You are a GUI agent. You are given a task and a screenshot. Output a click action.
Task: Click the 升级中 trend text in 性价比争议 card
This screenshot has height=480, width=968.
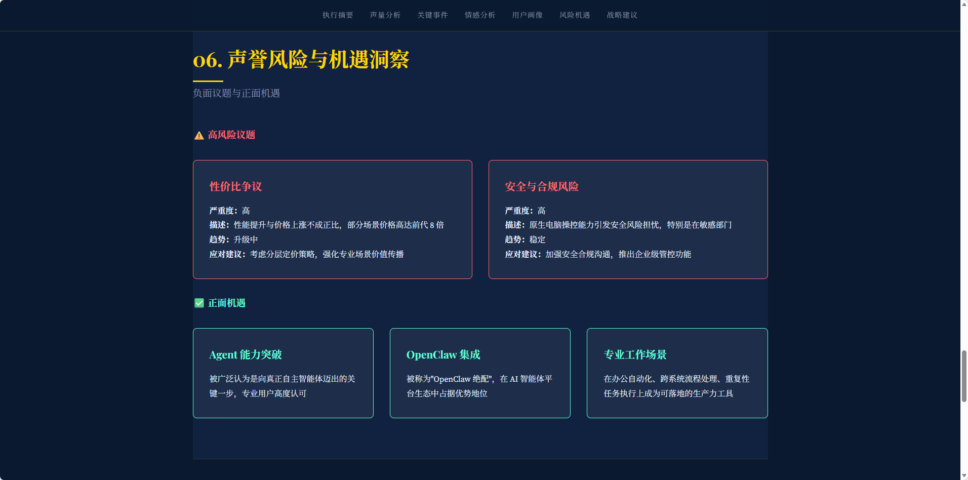coord(247,239)
